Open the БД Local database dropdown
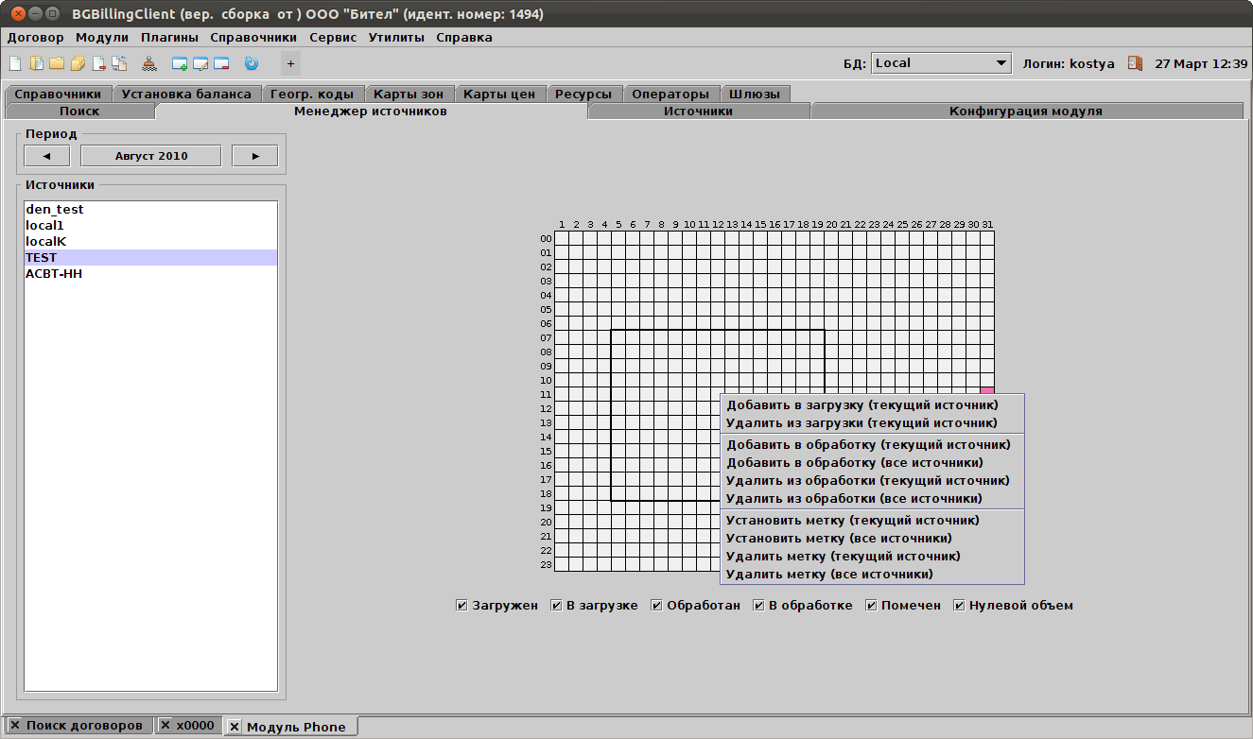The height and width of the screenshot is (739, 1253). (x=941, y=63)
